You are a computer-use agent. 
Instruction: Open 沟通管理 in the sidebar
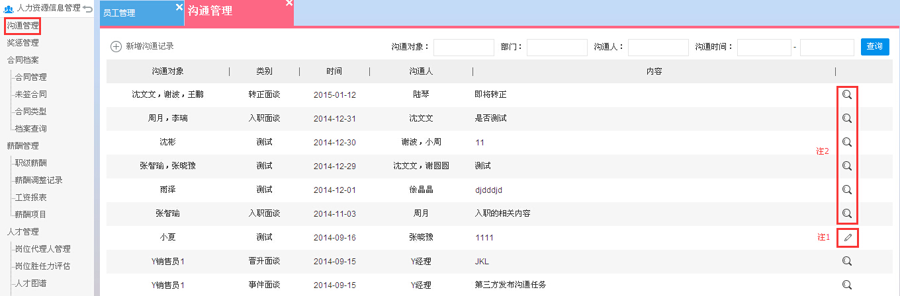(x=22, y=26)
